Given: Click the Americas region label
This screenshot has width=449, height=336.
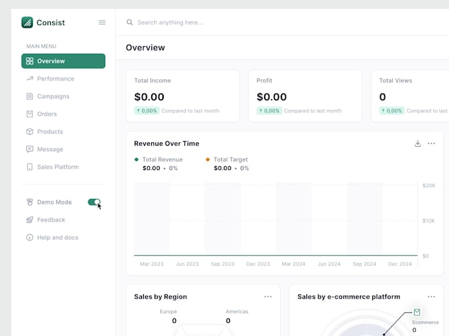Looking at the screenshot, I should pos(237,312).
